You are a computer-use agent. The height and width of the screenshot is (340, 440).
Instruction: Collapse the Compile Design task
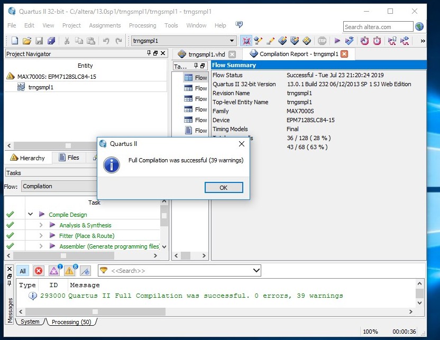(30, 214)
